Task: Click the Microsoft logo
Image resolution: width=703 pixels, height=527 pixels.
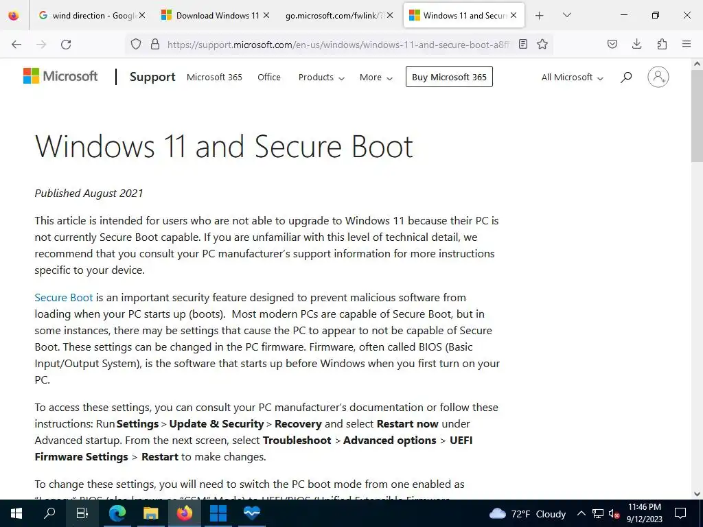Action: tap(60, 76)
